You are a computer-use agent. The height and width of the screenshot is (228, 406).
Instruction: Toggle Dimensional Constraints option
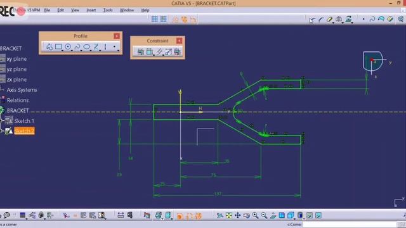(x=193, y=20)
